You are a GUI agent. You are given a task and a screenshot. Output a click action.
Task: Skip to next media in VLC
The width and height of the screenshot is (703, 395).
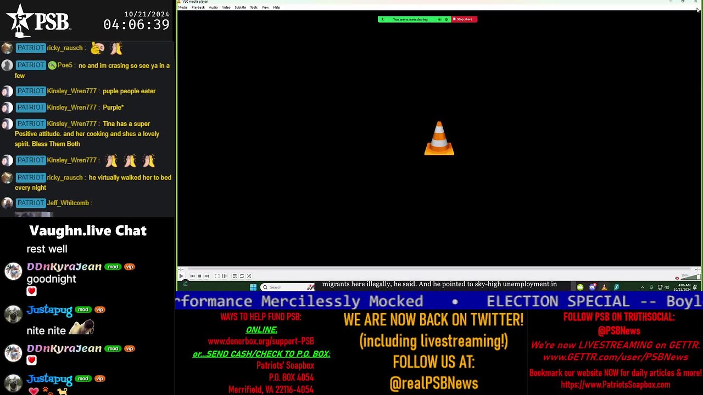pyautogui.click(x=207, y=276)
